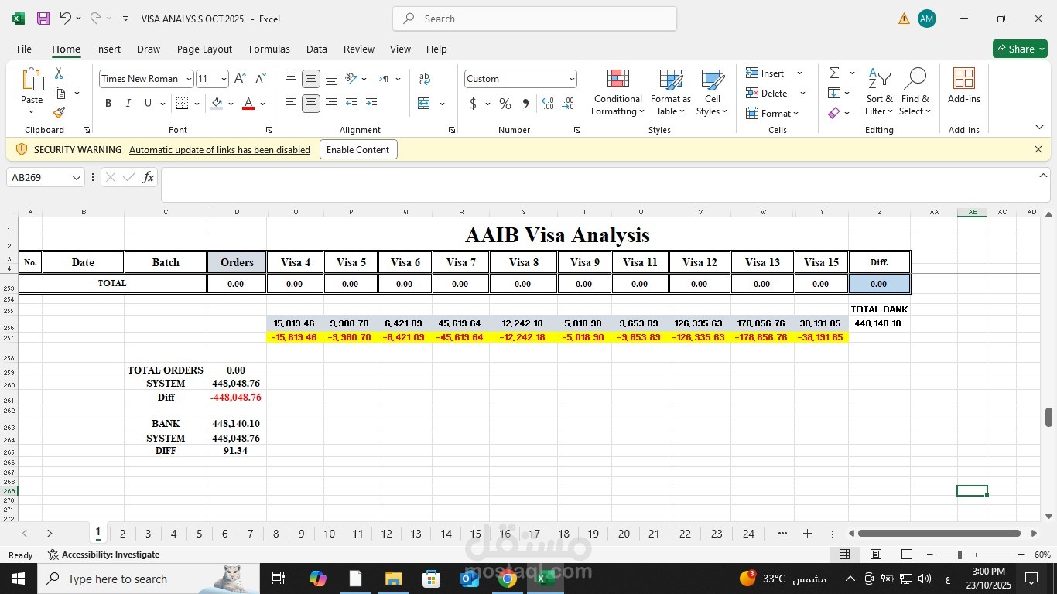Viewport: 1057px width, 594px height.
Task: Apply Comma Style number format
Action: point(525,104)
